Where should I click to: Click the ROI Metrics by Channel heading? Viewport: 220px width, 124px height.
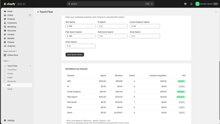click(76, 69)
